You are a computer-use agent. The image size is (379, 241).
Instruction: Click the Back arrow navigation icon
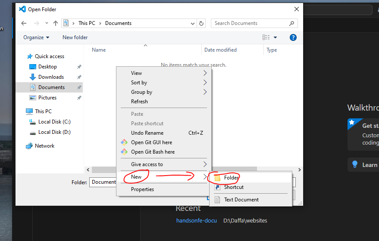24,23
